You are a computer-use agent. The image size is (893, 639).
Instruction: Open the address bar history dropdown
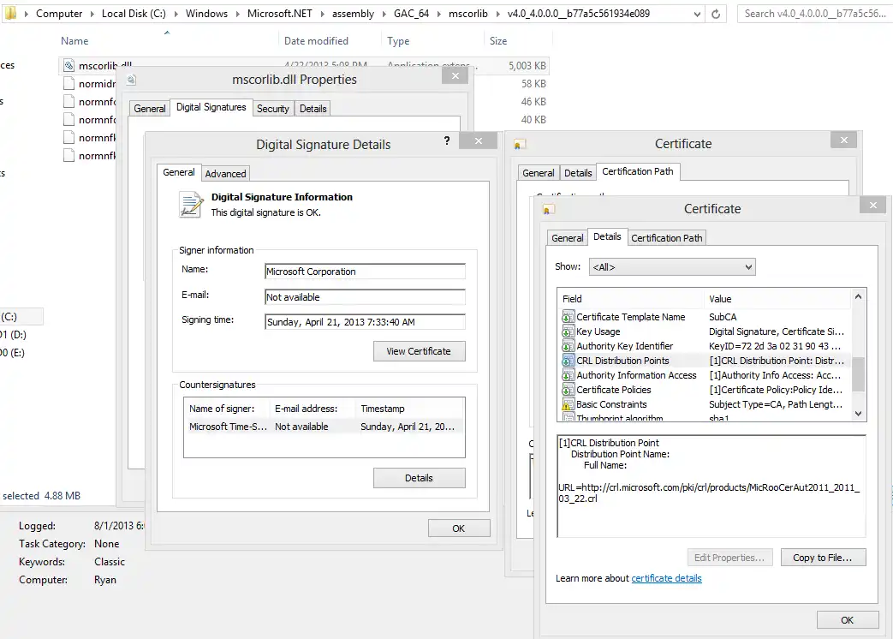coord(697,15)
